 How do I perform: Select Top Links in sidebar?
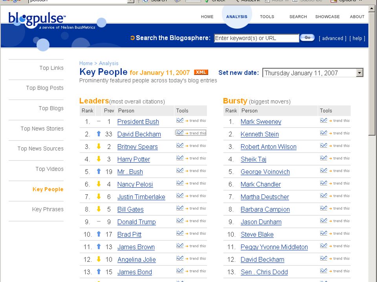pyautogui.click(x=51, y=68)
